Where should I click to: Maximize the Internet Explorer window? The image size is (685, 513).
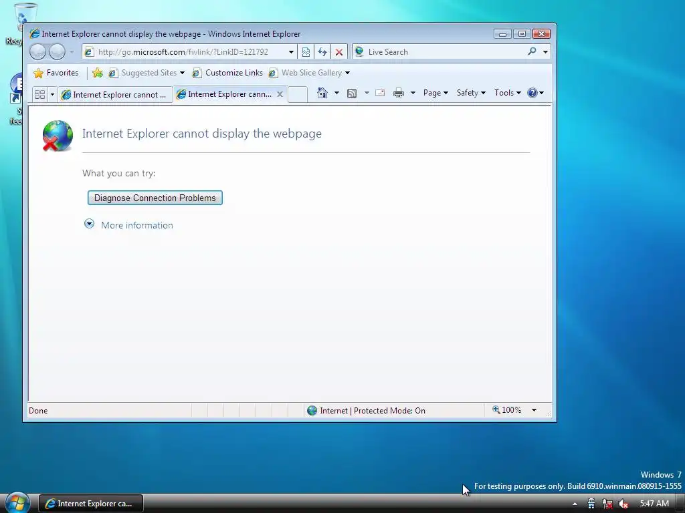pos(522,34)
